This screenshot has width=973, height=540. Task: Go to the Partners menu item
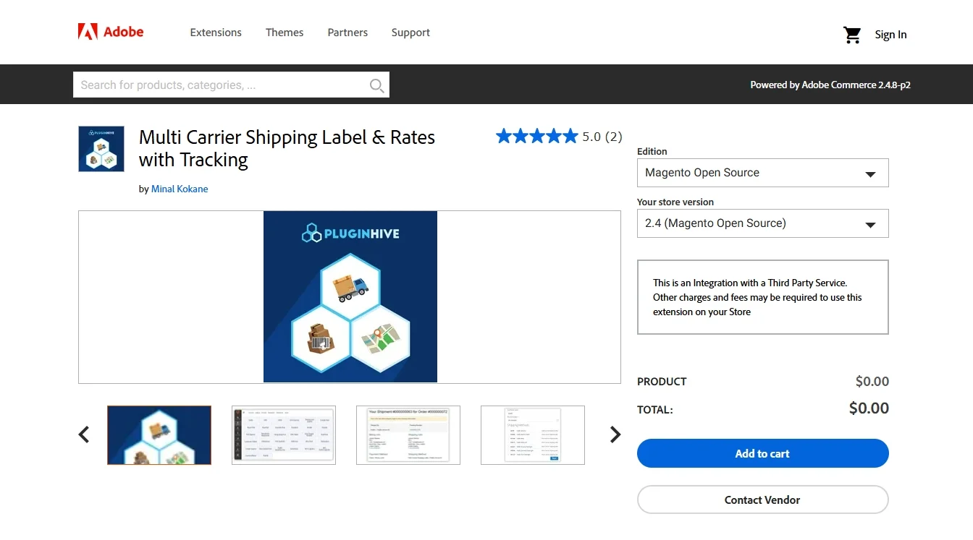click(x=347, y=33)
